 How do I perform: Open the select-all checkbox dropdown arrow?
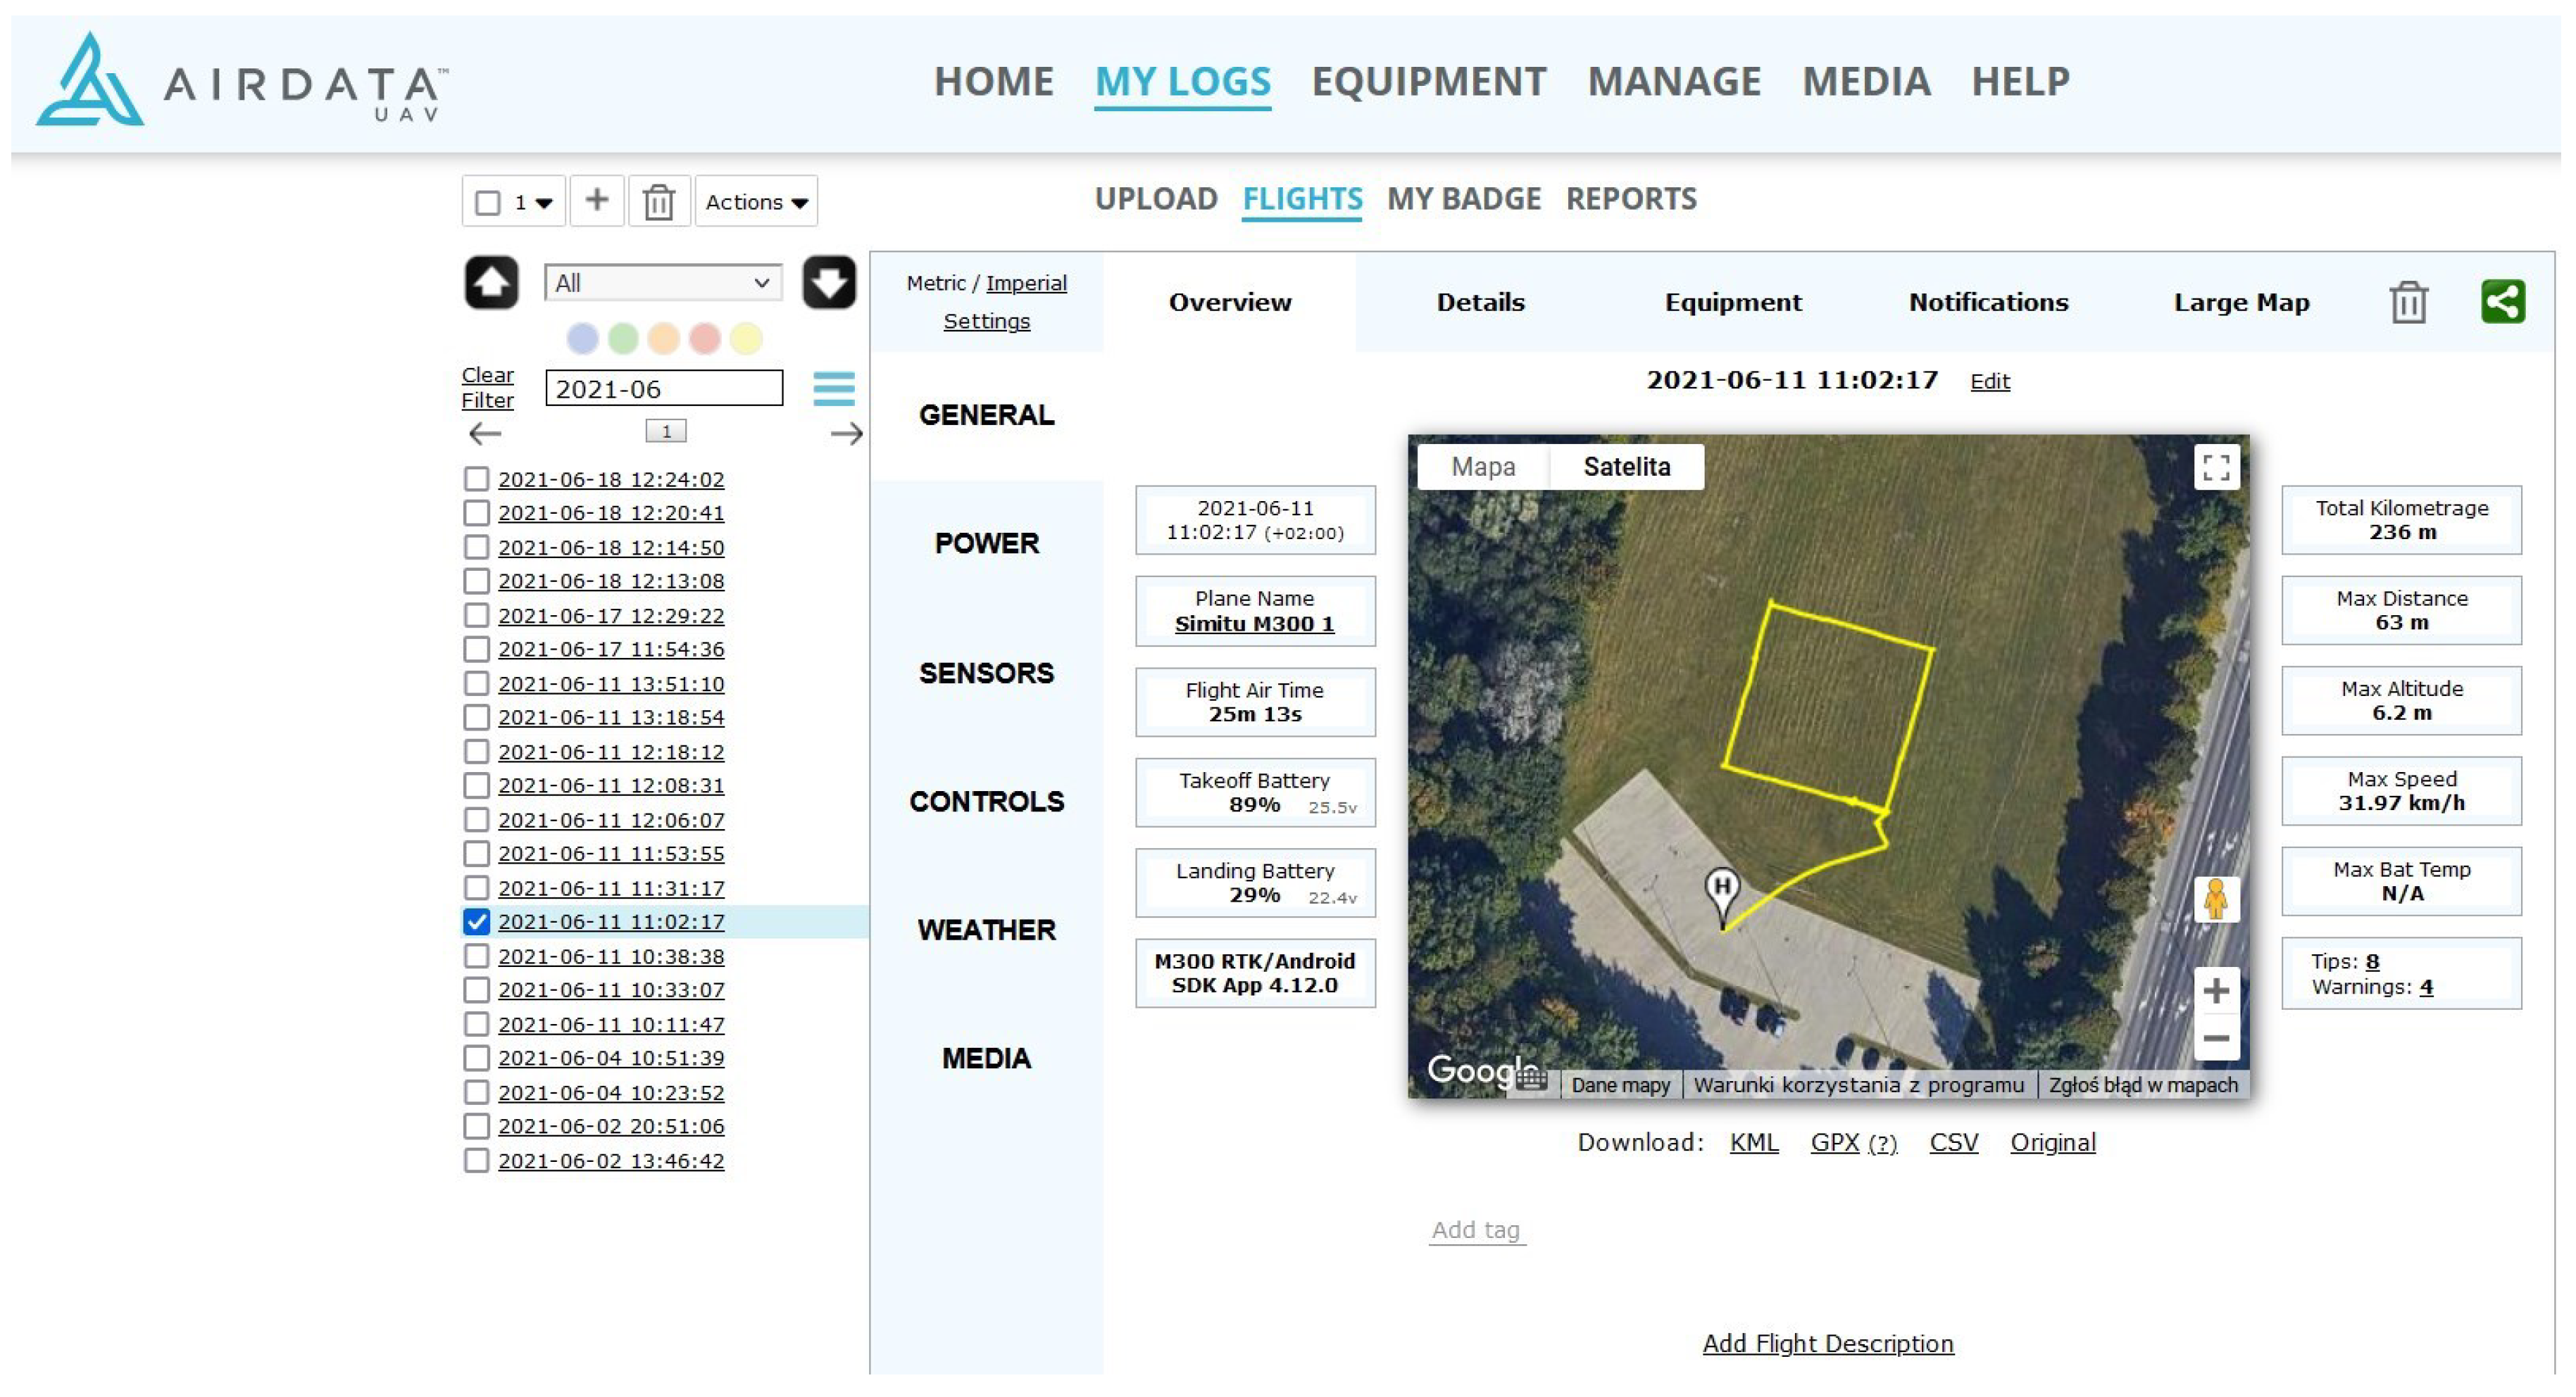pos(544,203)
